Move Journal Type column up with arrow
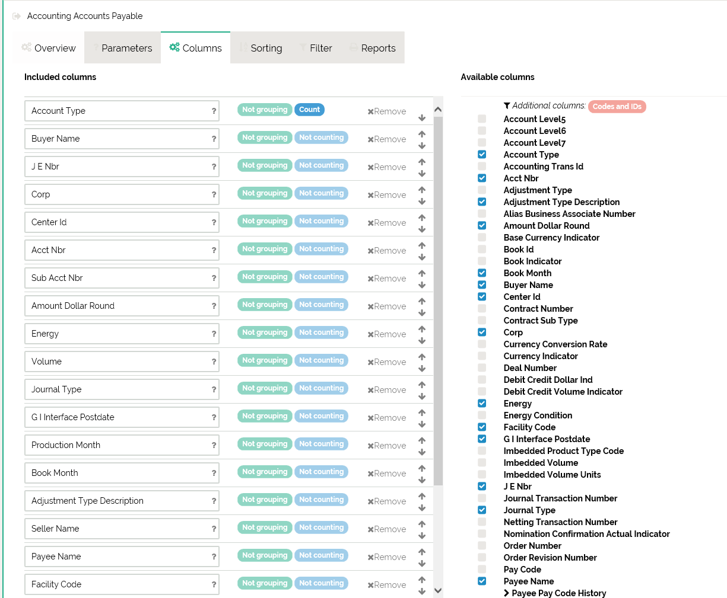 coord(422,385)
